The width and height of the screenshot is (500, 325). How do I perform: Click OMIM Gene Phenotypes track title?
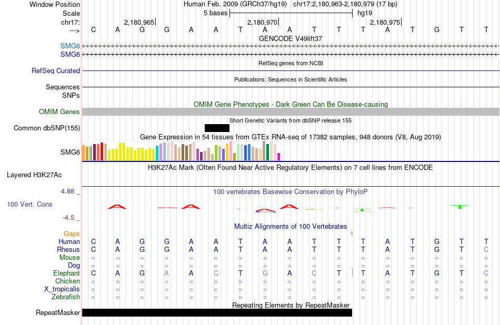pos(291,105)
